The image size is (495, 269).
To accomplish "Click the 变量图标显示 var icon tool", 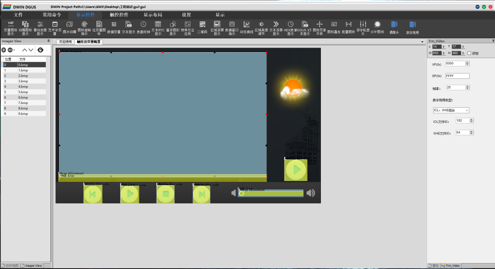I will [11, 28].
